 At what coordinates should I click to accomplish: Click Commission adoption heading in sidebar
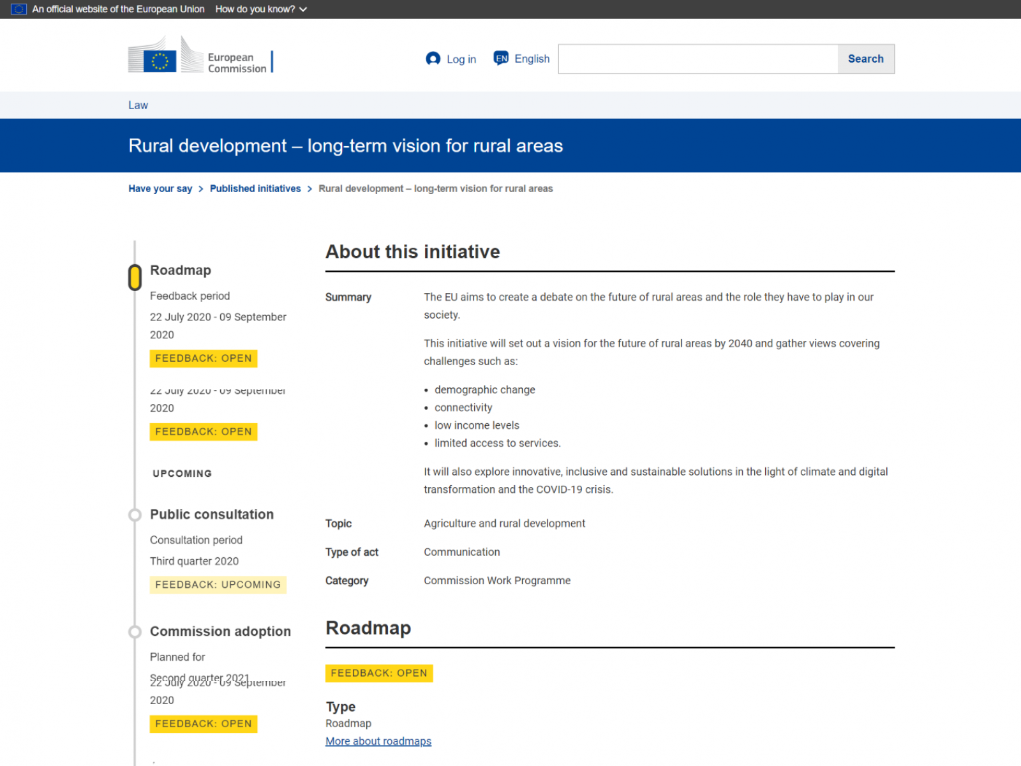coord(220,631)
